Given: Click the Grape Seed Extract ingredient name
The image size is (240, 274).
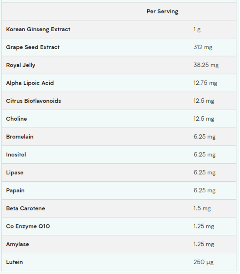Looking at the screenshot, I should tap(33, 47).
